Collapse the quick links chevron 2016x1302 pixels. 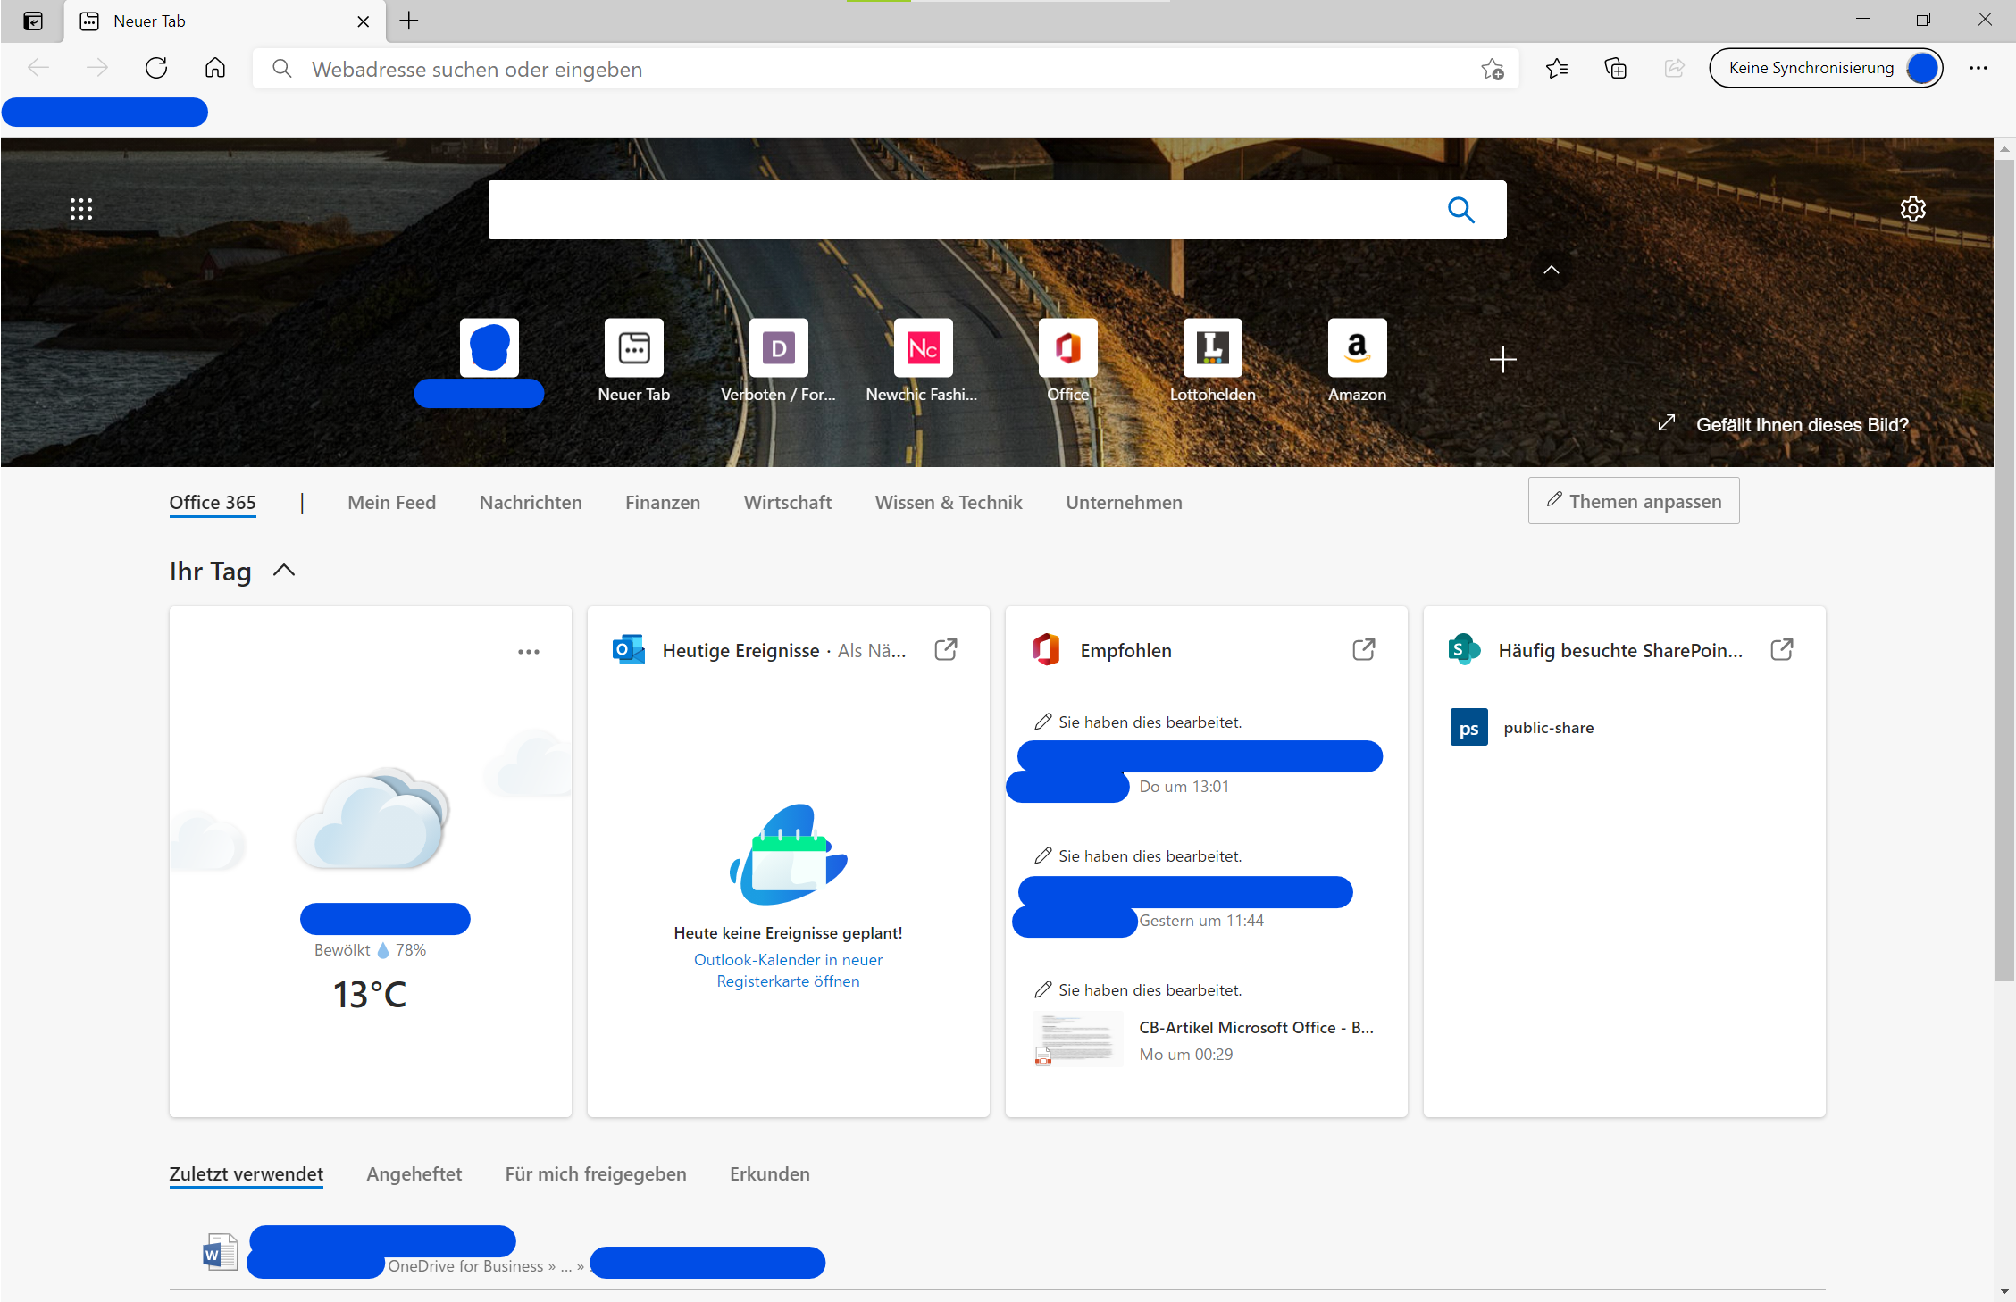[1552, 270]
